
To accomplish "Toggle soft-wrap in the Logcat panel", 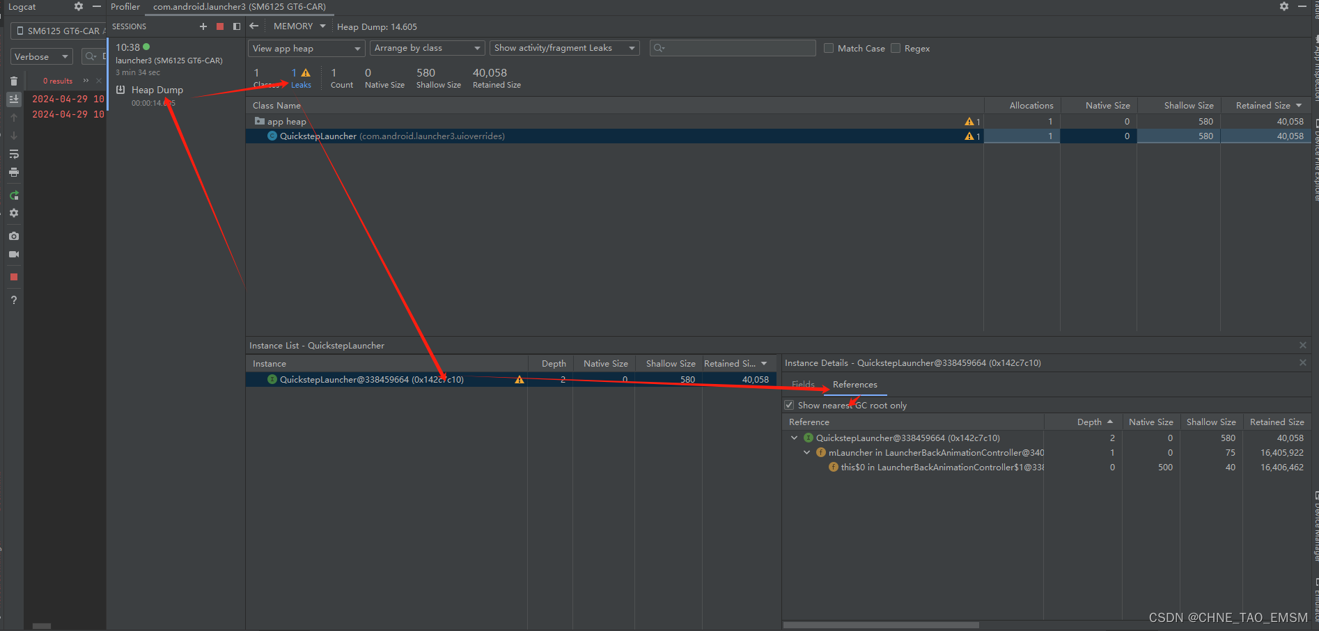I will coord(14,154).
